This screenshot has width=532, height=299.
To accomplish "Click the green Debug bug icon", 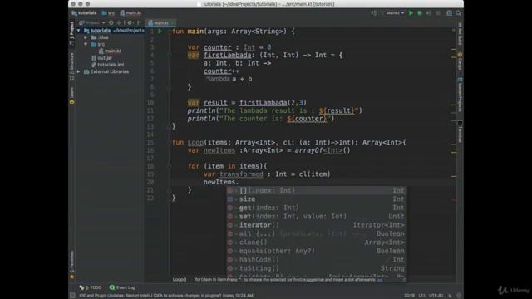I will pyautogui.click(x=420, y=13).
